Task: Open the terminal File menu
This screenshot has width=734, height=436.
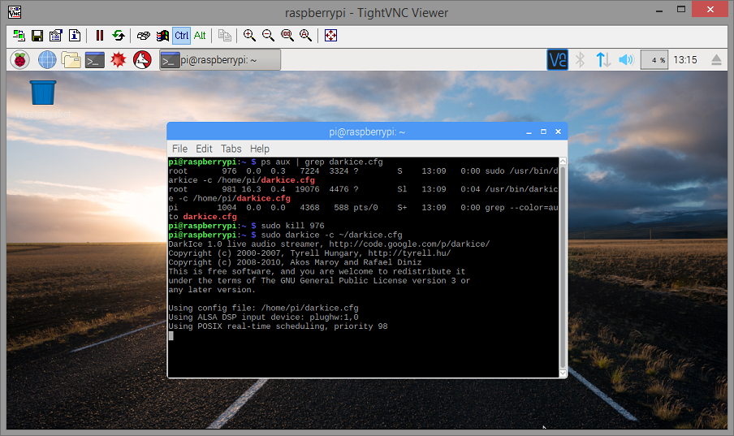Action: [x=179, y=149]
